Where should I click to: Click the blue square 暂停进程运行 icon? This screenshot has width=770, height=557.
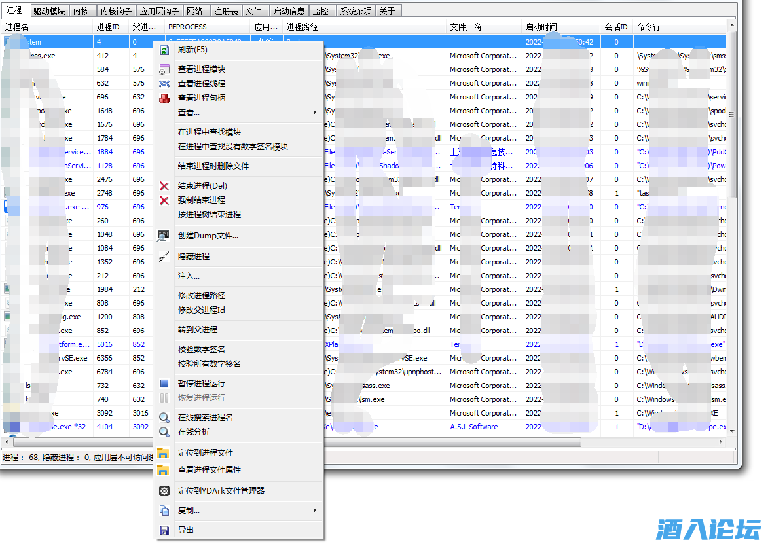tap(164, 384)
